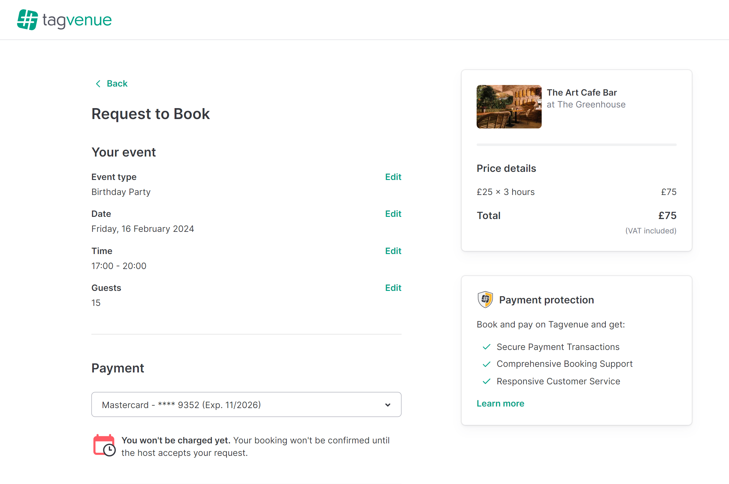This screenshot has width=729, height=484.
Task: Click checkmark beside Comprehensive Booking Support
Action: pyautogui.click(x=486, y=364)
